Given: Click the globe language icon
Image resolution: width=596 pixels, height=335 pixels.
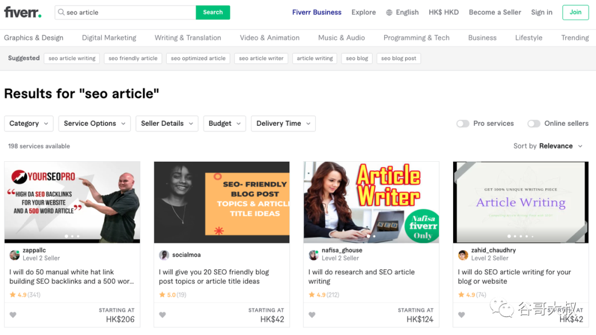Looking at the screenshot, I should [389, 13].
